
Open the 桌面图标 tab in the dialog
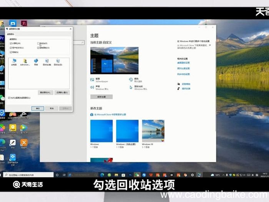click(10, 34)
